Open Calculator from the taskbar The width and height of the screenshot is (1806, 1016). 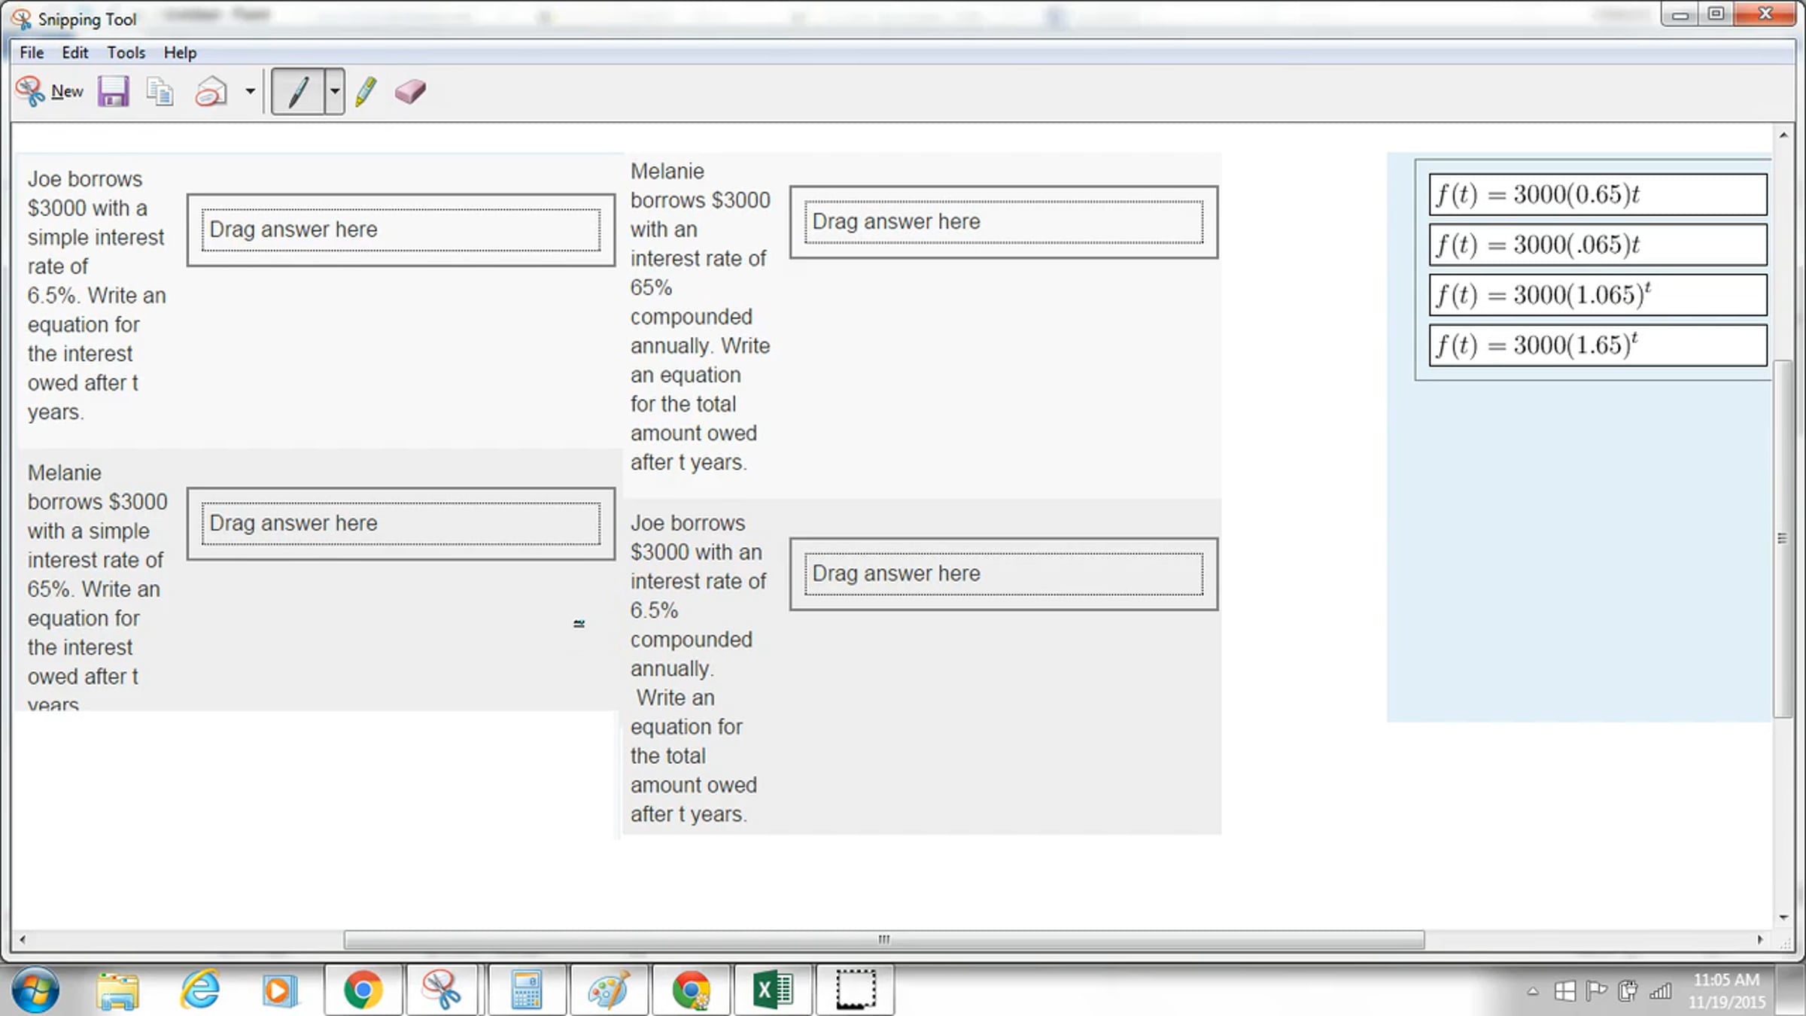click(526, 990)
